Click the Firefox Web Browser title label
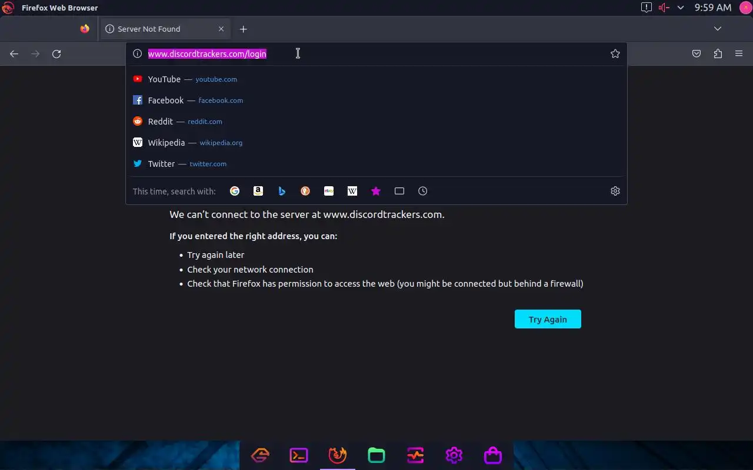Viewport: 753px width, 470px height. pyautogui.click(x=60, y=8)
